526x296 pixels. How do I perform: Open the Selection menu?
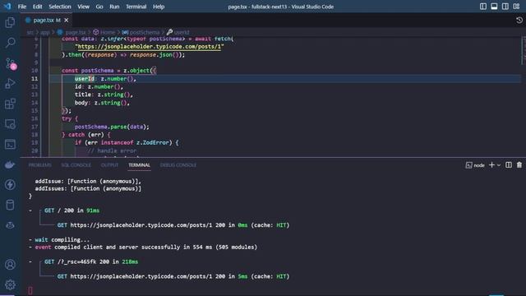click(x=60, y=7)
